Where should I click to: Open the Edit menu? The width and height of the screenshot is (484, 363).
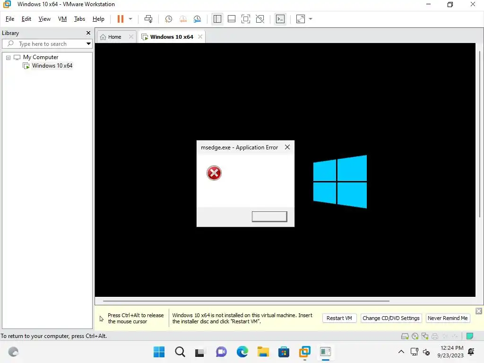[26, 19]
